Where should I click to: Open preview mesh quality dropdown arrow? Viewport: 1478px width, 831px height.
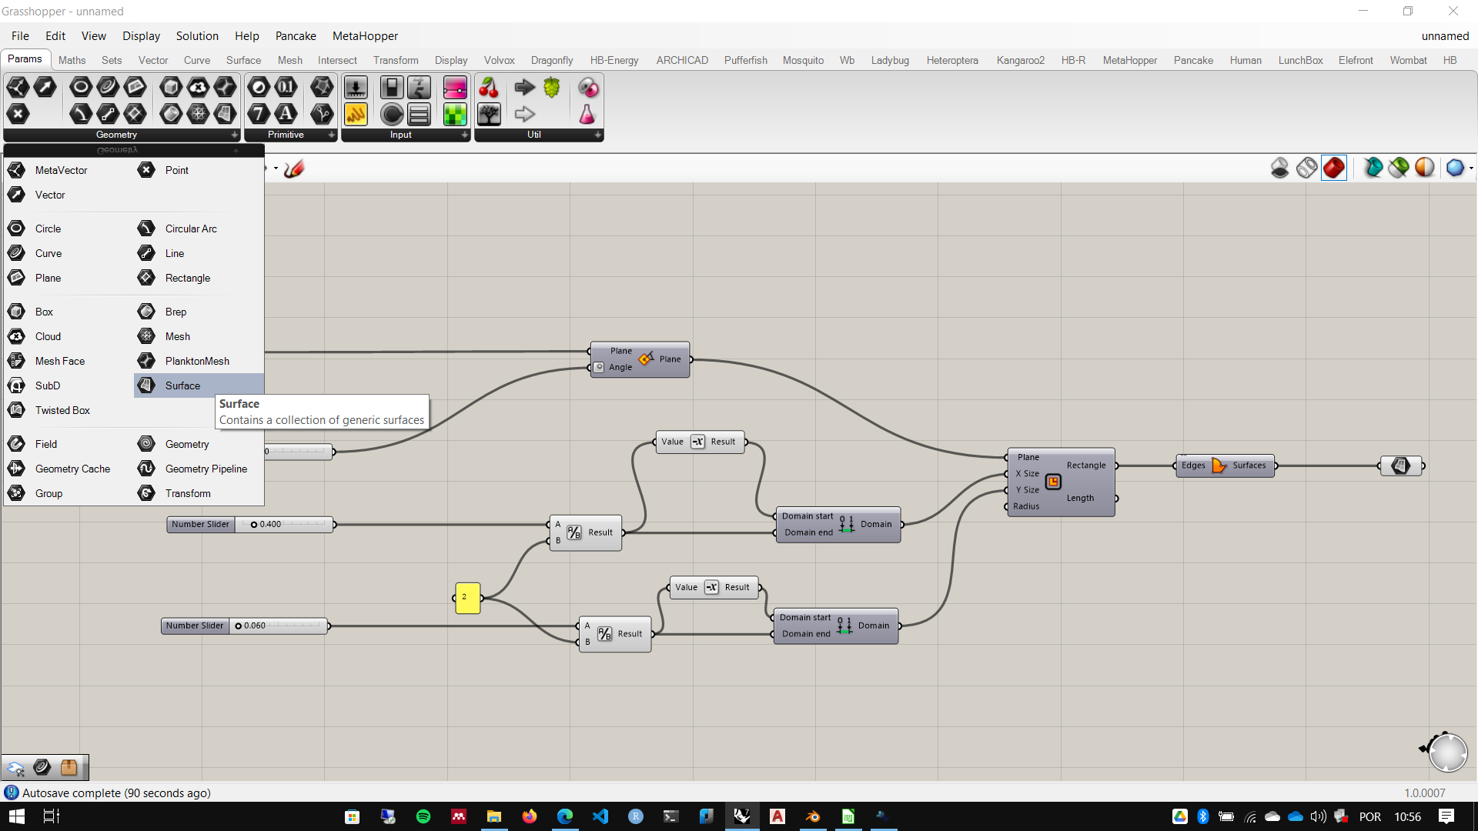(1471, 168)
